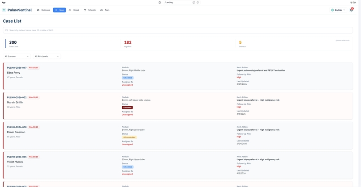Click the /Landing address field

pyautogui.click(x=177, y=2)
